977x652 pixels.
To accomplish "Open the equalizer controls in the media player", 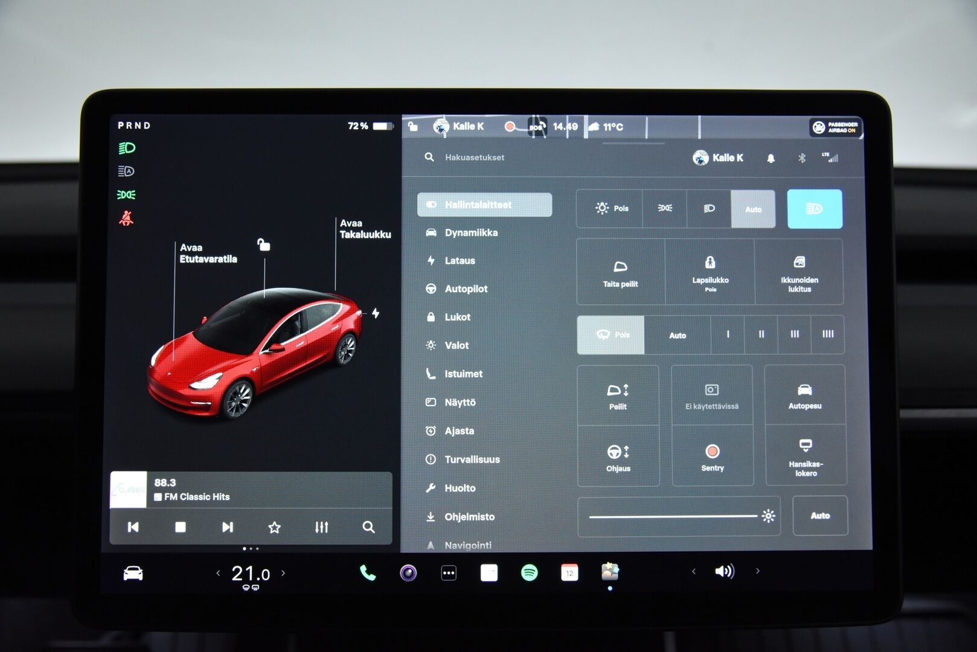I will tap(321, 527).
